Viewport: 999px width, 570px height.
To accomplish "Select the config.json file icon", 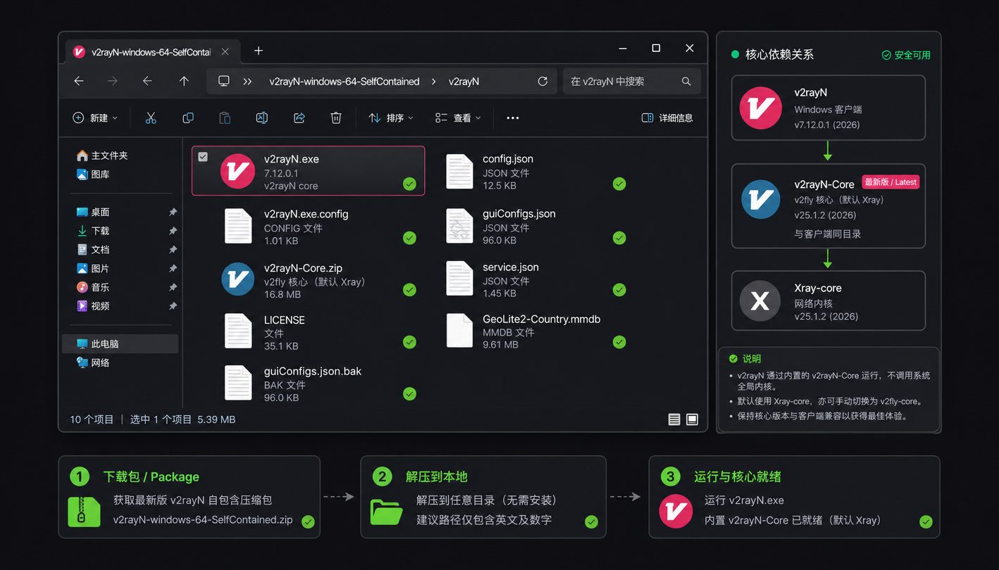I will pyautogui.click(x=459, y=172).
